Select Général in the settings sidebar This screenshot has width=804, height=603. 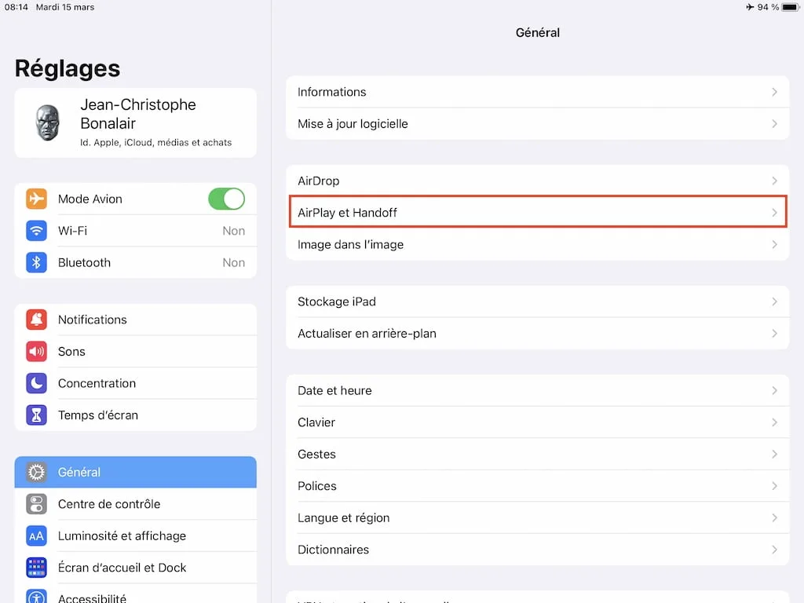click(135, 472)
